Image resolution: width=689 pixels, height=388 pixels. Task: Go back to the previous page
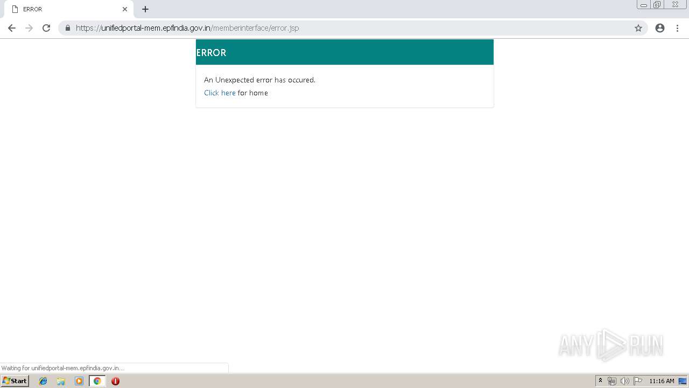(x=12, y=28)
